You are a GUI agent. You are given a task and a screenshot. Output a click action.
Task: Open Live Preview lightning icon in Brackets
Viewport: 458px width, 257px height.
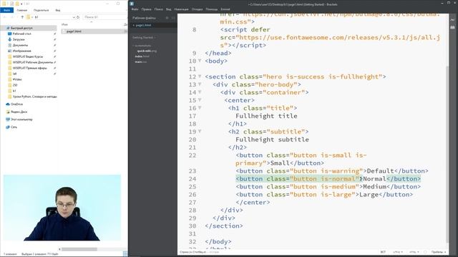pyautogui.click(x=452, y=19)
